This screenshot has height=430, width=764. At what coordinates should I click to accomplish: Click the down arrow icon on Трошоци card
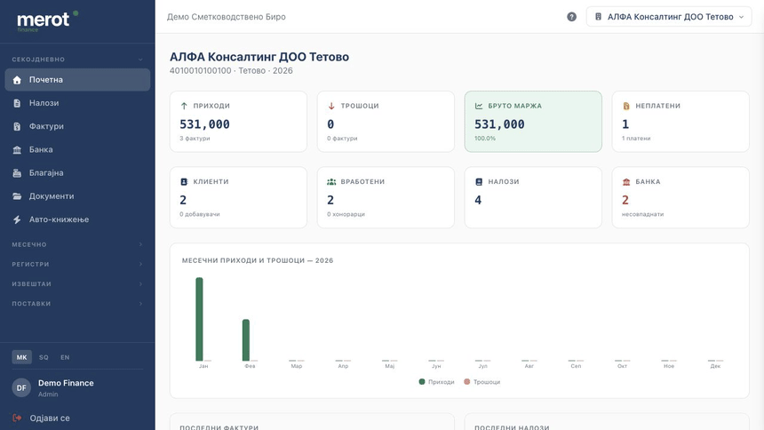[x=331, y=106]
